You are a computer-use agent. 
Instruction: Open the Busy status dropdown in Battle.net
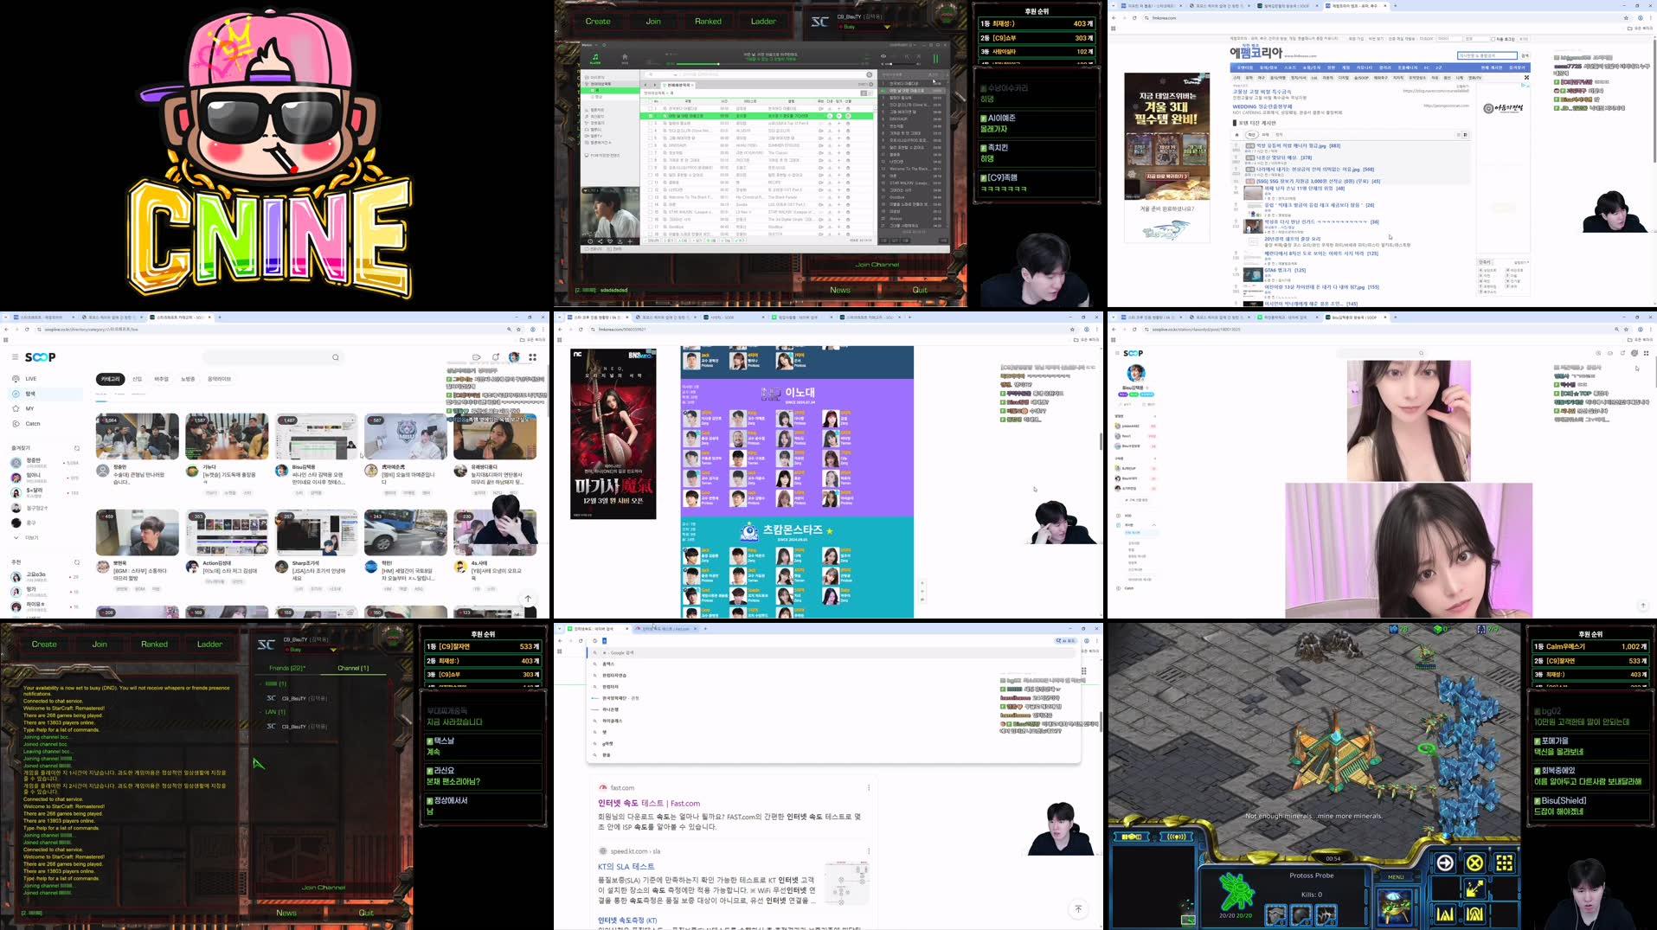point(887,27)
